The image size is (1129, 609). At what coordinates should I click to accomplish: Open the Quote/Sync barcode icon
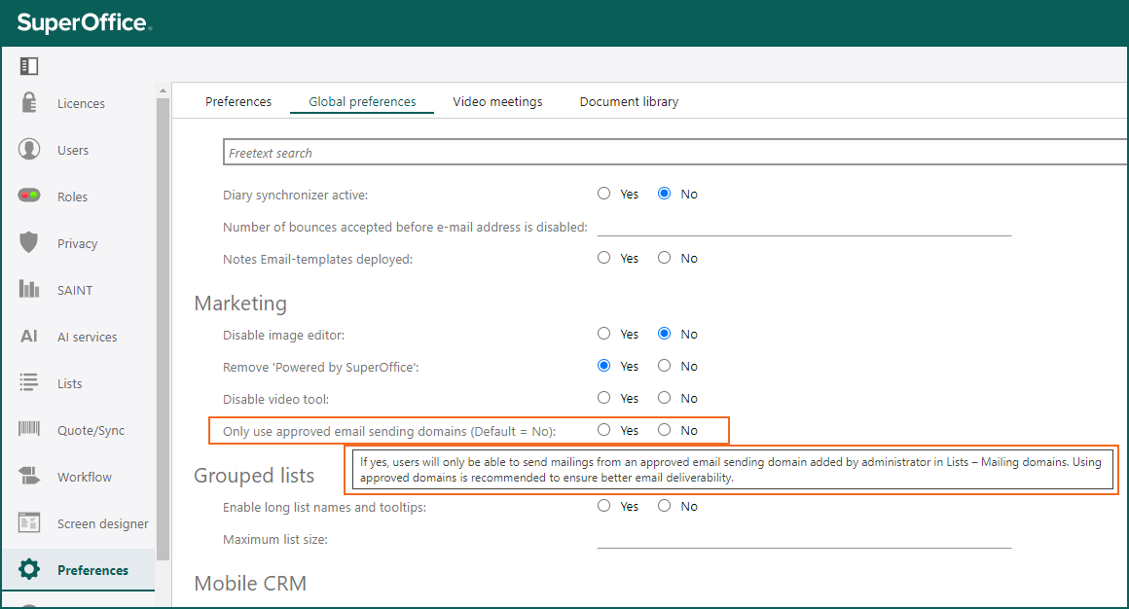click(x=29, y=429)
